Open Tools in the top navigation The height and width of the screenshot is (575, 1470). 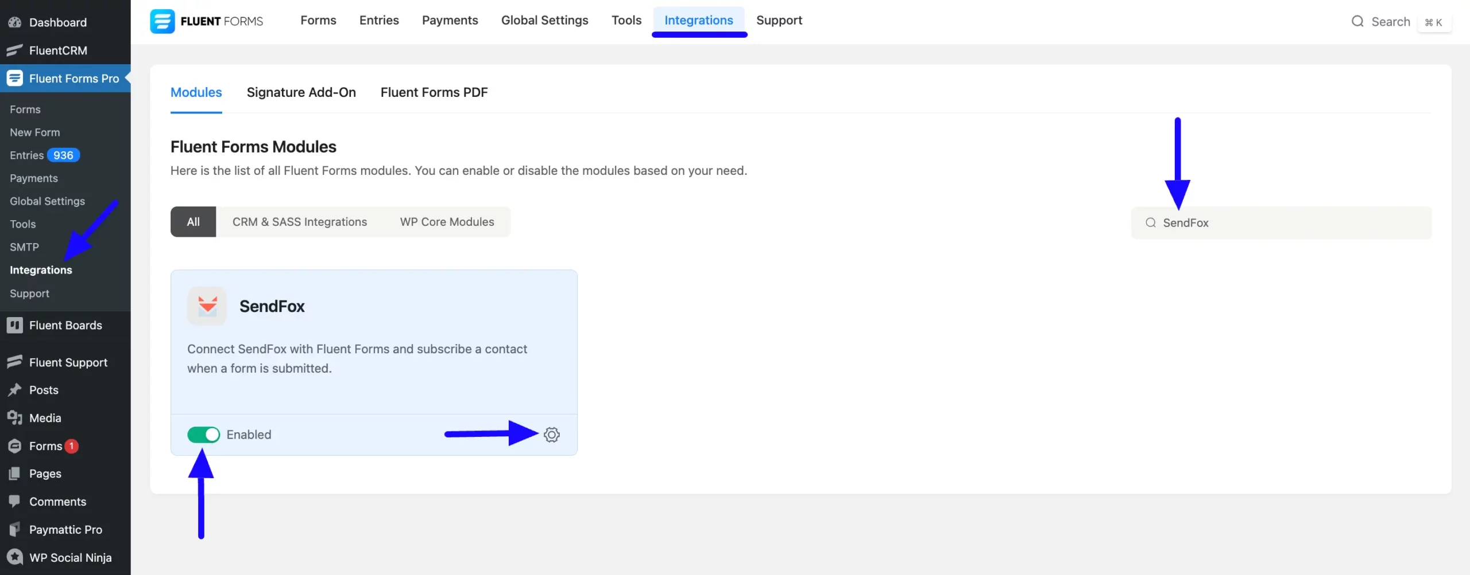coord(626,20)
